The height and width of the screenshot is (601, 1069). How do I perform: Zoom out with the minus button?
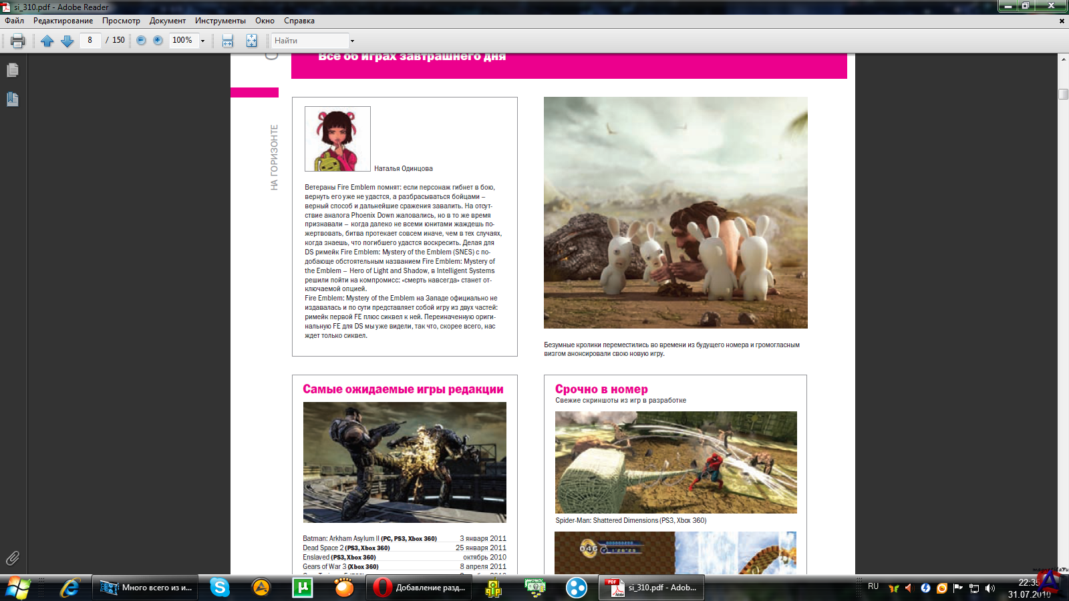tap(141, 40)
